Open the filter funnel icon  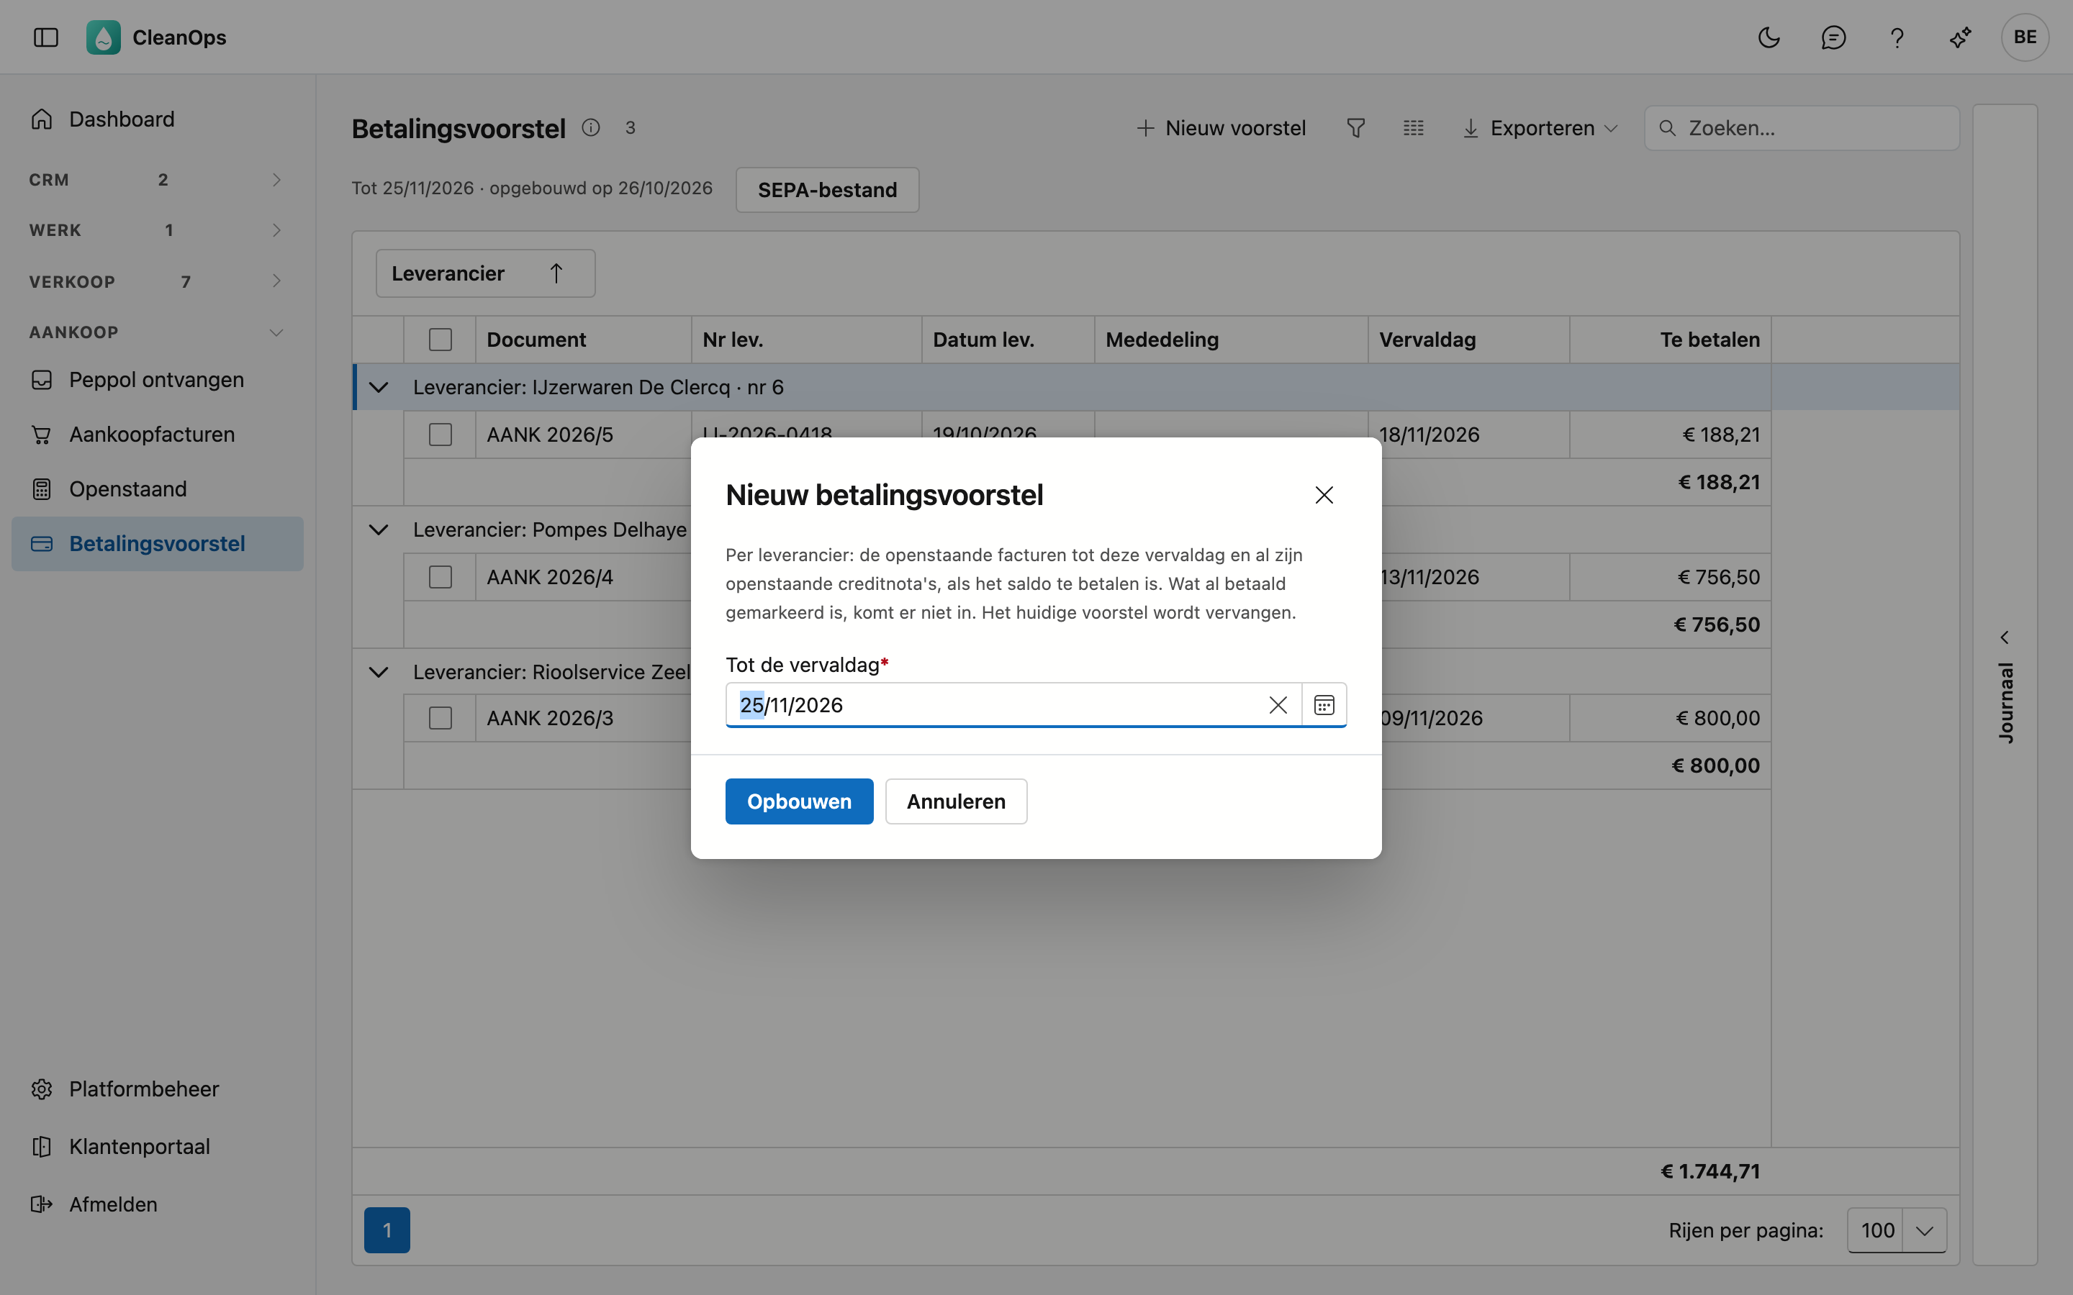pyautogui.click(x=1356, y=129)
